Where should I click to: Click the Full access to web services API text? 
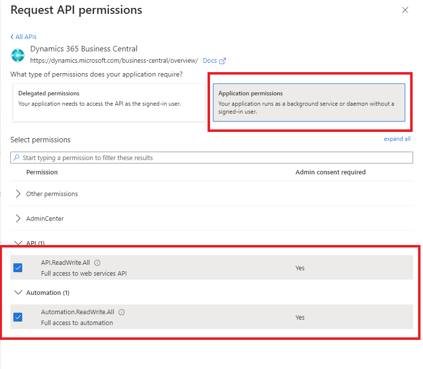click(84, 274)
